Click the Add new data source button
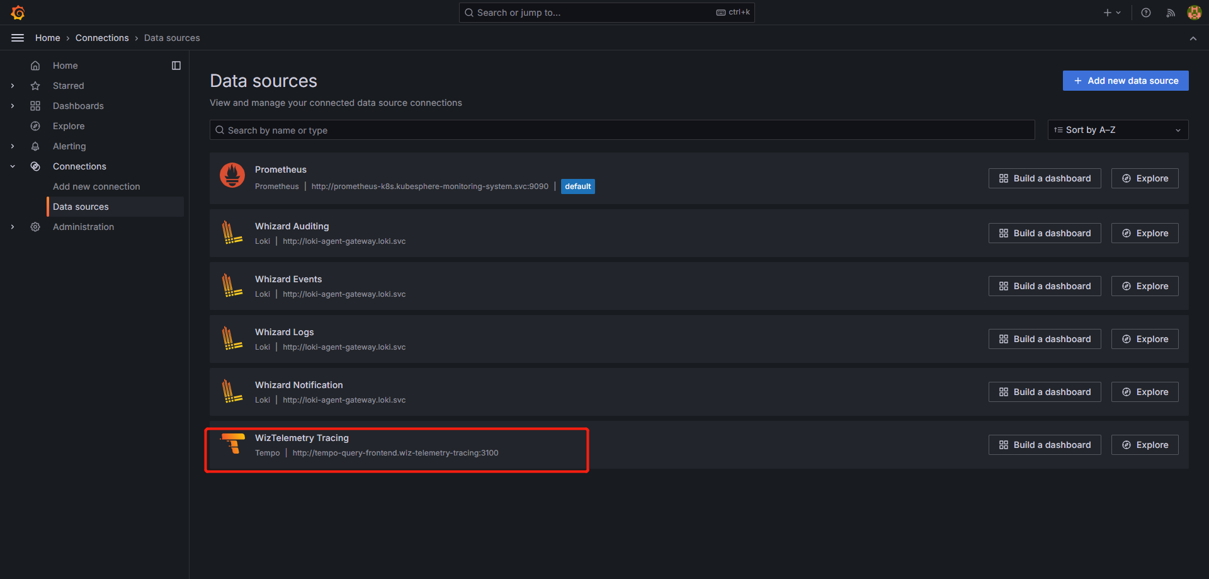This screenshot has width=1209, height=579. [x=1125, y=80]
